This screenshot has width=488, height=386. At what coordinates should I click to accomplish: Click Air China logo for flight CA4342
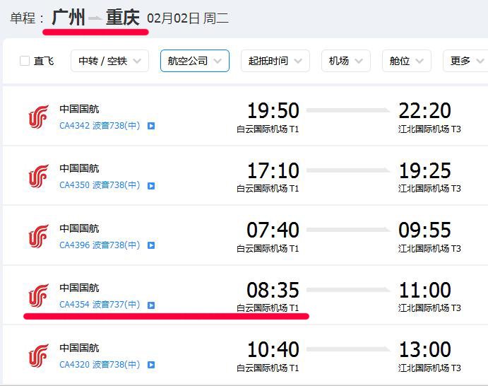point(39,117)
